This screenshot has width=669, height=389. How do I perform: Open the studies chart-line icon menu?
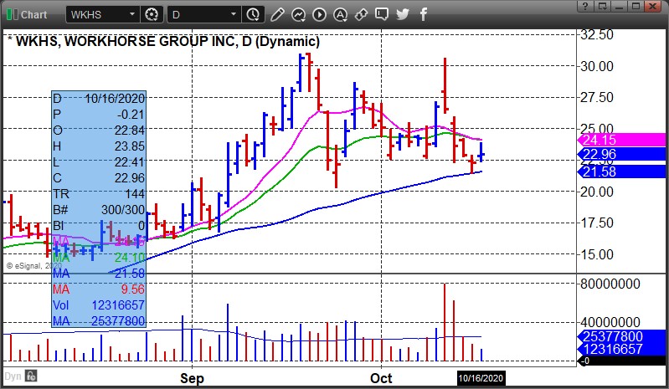coord(298,14)
